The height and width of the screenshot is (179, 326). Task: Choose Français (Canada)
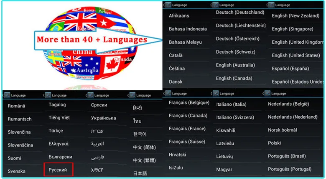click(x=188, y=115)
